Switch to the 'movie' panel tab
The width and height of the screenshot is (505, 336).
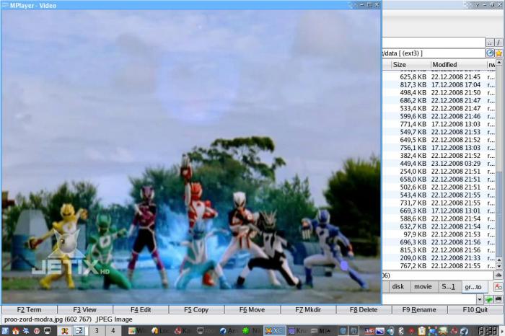[x=423, y=286]
